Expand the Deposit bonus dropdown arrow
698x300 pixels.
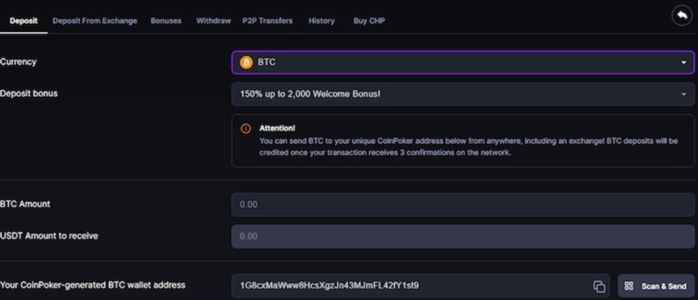(x=684, y=95)
